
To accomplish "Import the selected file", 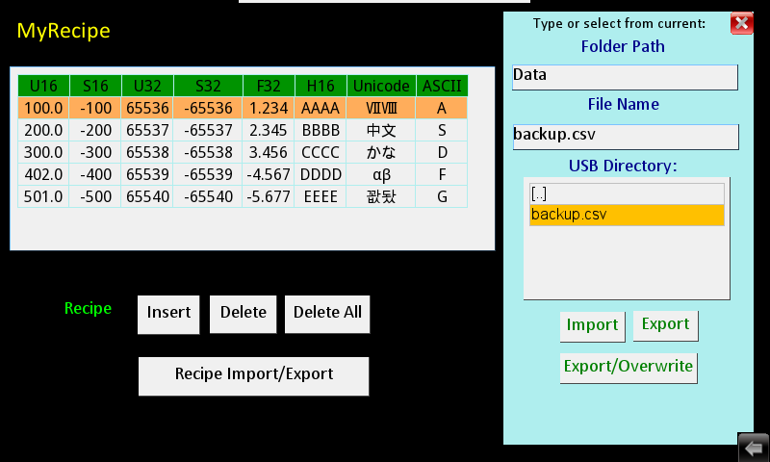I will point(592,326).
